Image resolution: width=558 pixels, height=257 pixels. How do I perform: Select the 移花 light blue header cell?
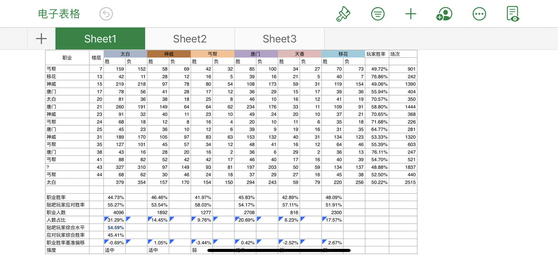click(x=343, y=54)
